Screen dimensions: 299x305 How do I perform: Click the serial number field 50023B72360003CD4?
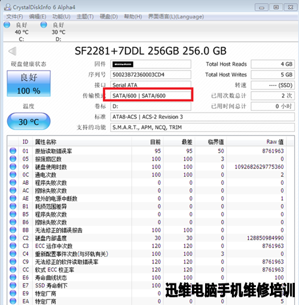[x=151, y=75]
